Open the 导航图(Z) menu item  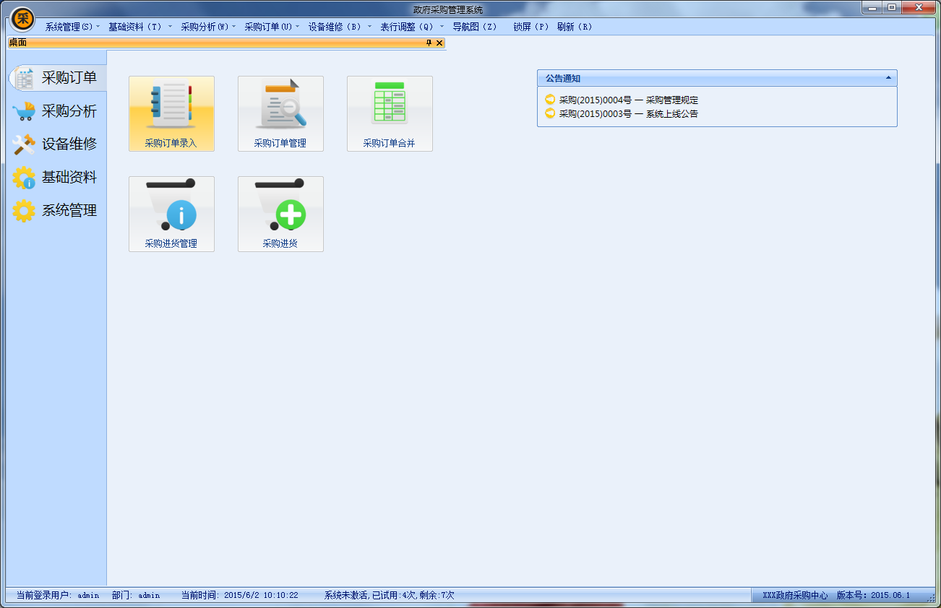click(475, 27)
